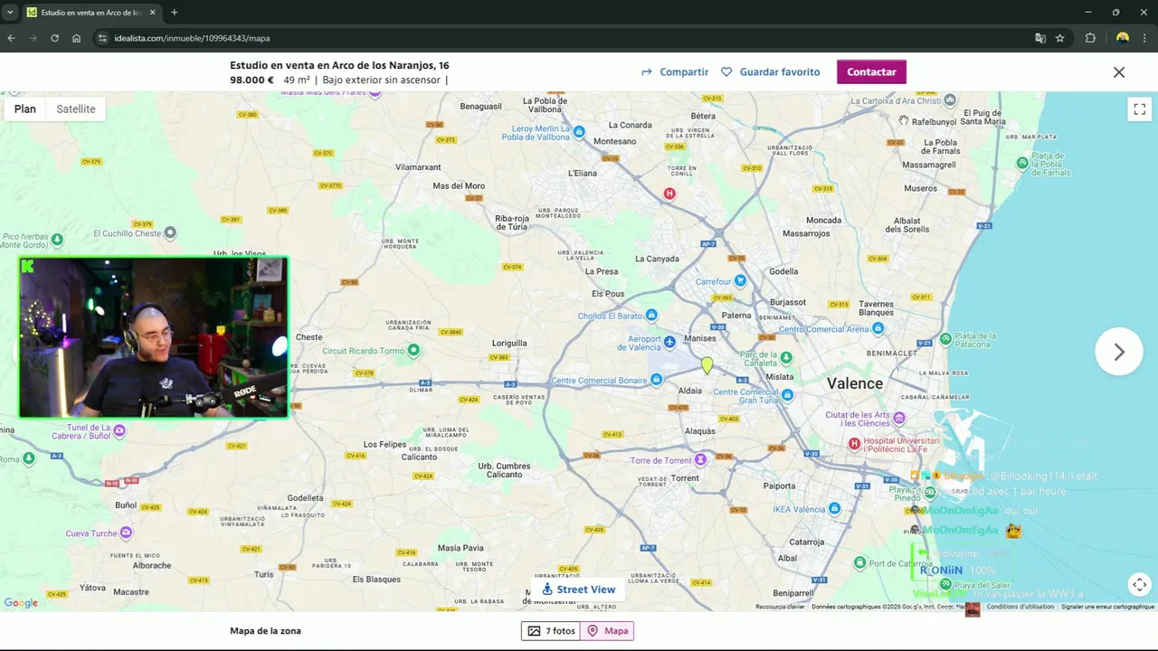Click the Port de Catarroja marker
The image size is (1158, 651).
point(859,563)
